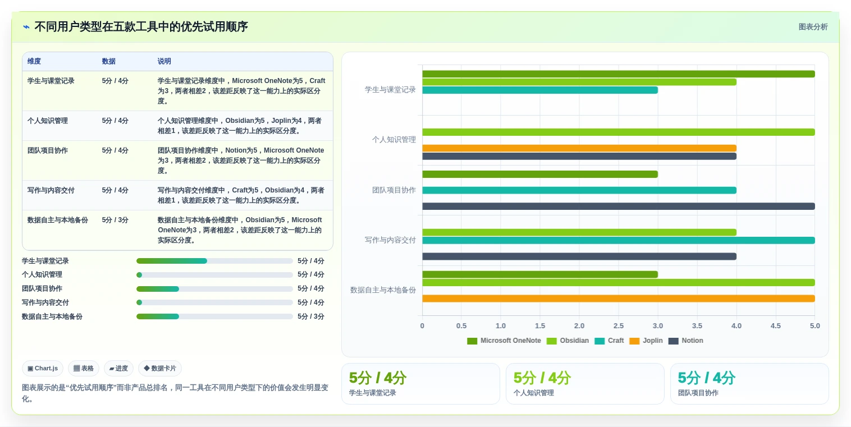Toggle Craft legend entry

pyautogui.click(x=609, y=341)
